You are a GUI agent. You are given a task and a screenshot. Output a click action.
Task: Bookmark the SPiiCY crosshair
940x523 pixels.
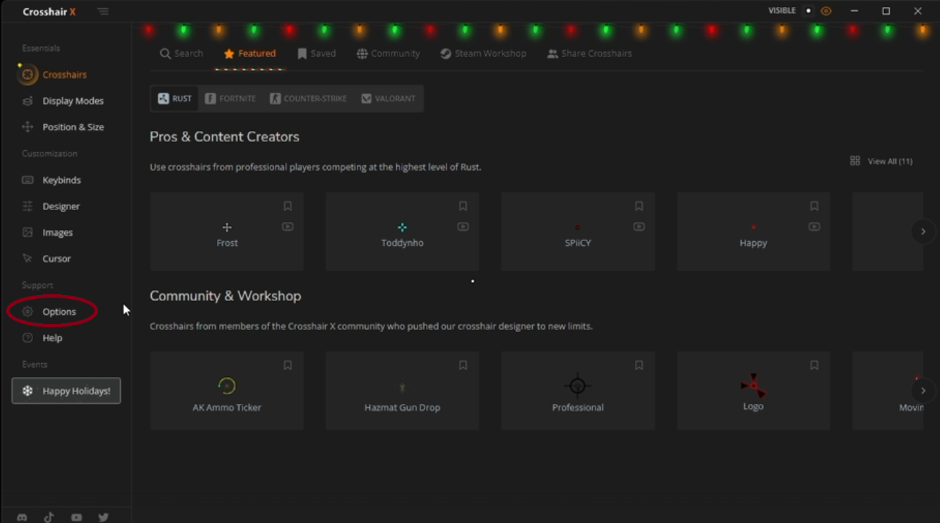coord(639,206)
